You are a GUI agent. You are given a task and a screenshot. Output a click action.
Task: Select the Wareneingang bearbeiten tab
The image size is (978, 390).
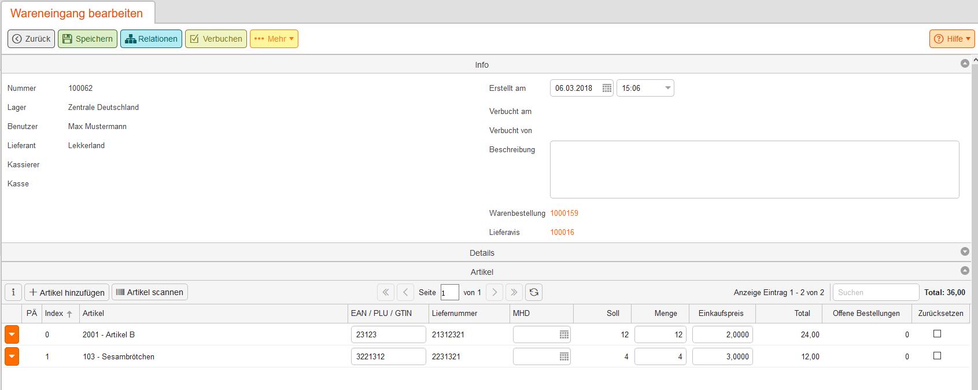pyautogui.click(x=77, y=13)
